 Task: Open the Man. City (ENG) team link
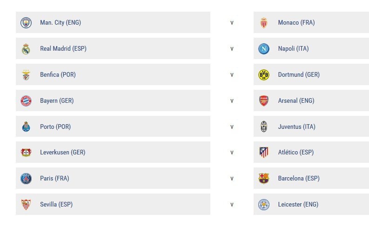click(x=60, y=23)
